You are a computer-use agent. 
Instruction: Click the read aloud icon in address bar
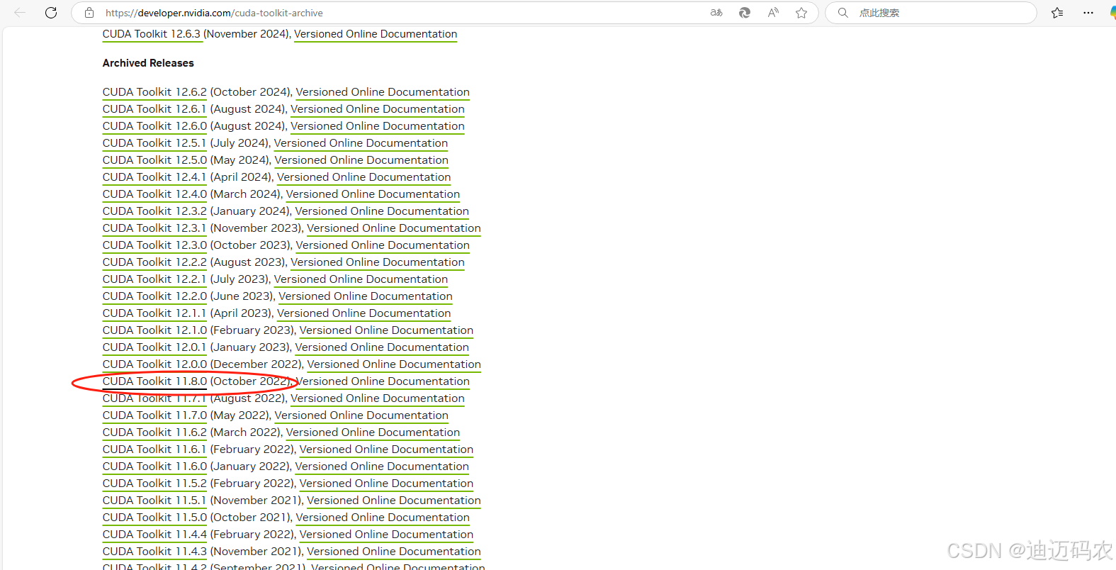pyautogui.click(x=773, y=13)
